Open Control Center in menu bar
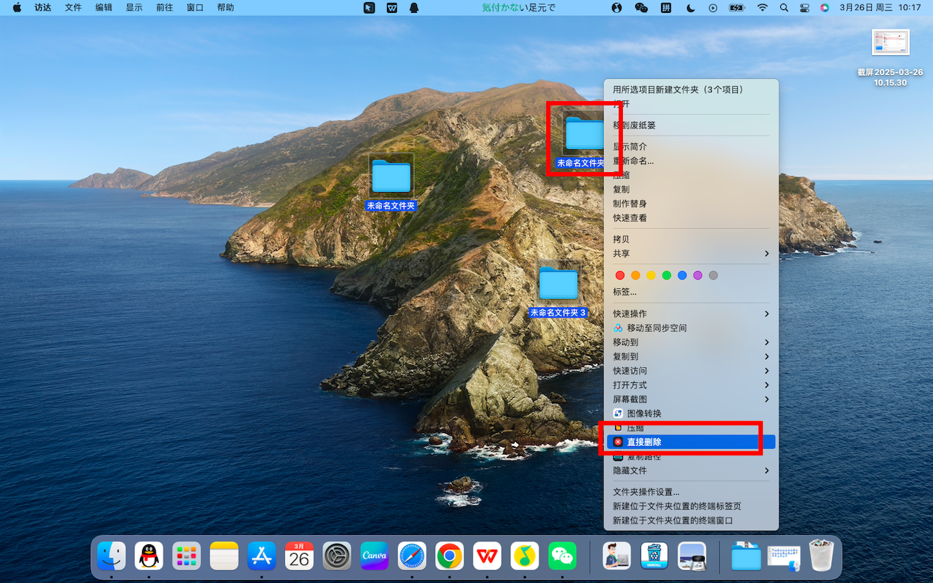This screenshot has height=583, width=933. coord(805,8)
